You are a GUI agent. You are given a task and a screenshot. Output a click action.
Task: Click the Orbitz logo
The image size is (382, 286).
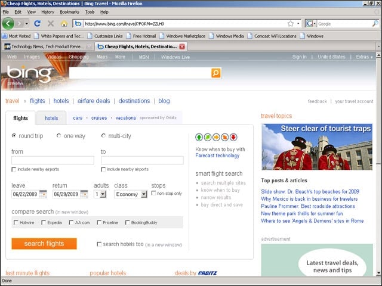click(207, 273)
